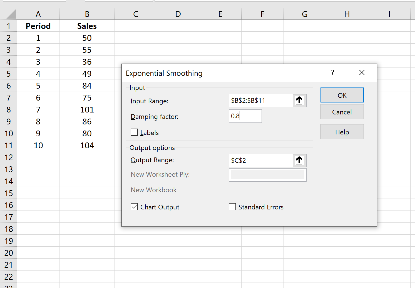Click the Input Range range selector icon
Image resolution: width=415 pixels, height=288 pixels.
tap(299, 101)
